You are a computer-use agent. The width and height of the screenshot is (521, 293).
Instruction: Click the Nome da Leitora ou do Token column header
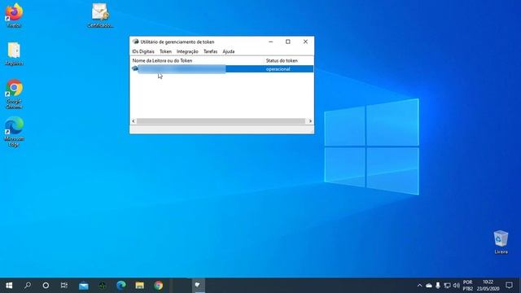point(162,60)
